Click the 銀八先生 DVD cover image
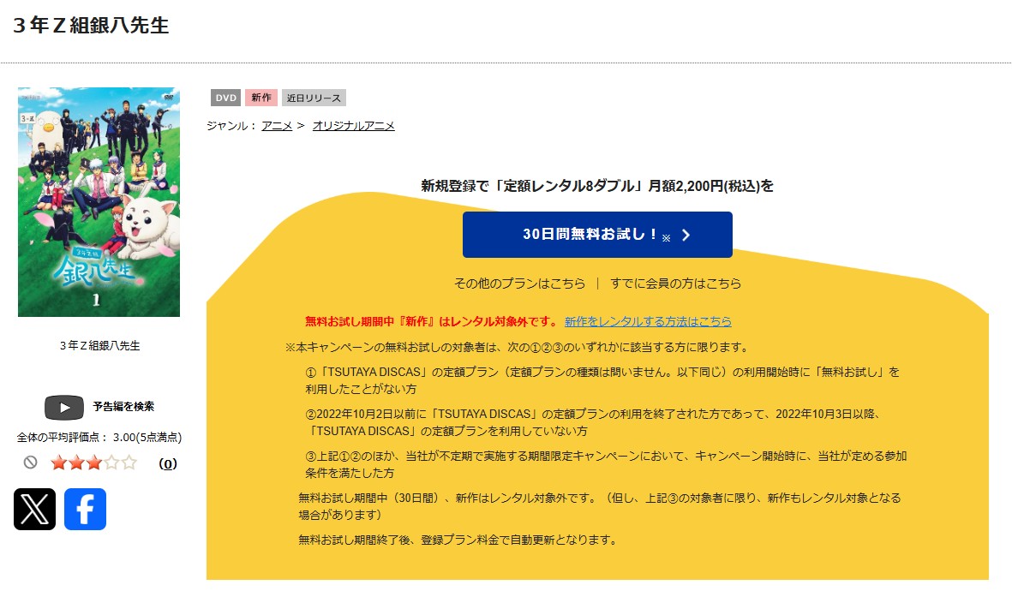This screenshot has height=597, width=1012. [99, 202]
